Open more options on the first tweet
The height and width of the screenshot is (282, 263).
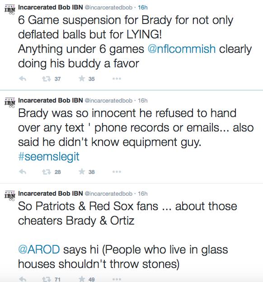click(x=117, y=79)
